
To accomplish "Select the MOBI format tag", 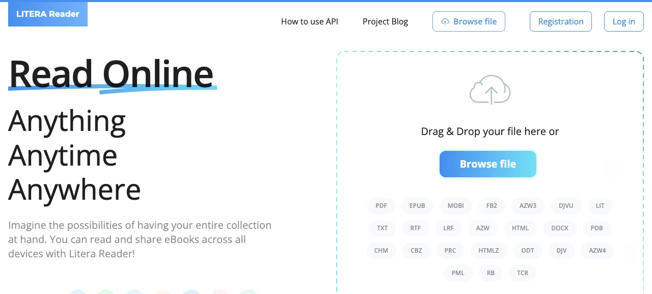I will click(456, 206).
